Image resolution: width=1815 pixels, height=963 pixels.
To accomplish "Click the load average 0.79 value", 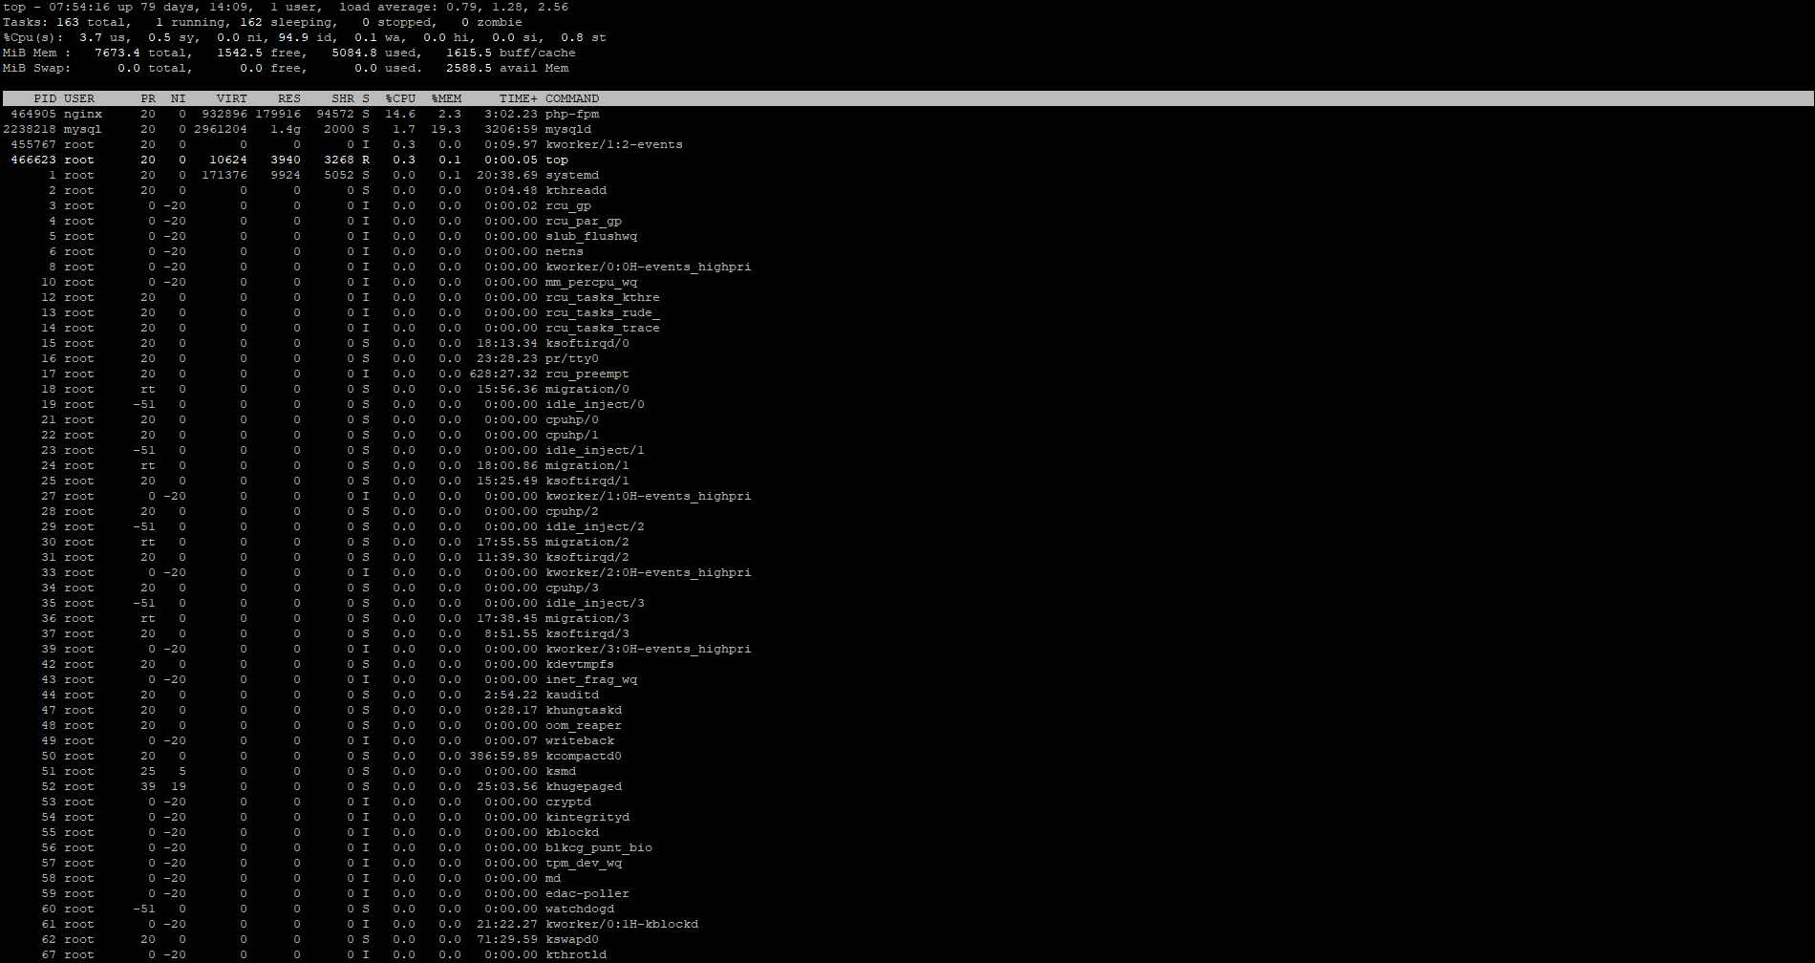I will pos(463,7).
